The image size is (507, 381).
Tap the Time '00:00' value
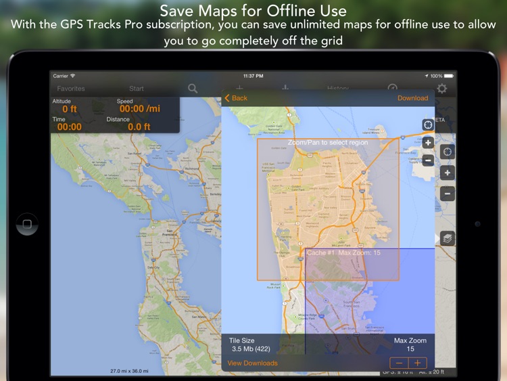click(70, 127)
